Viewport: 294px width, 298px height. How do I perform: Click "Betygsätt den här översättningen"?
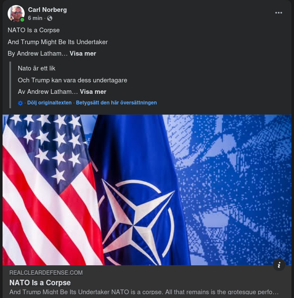coord(116,103)
